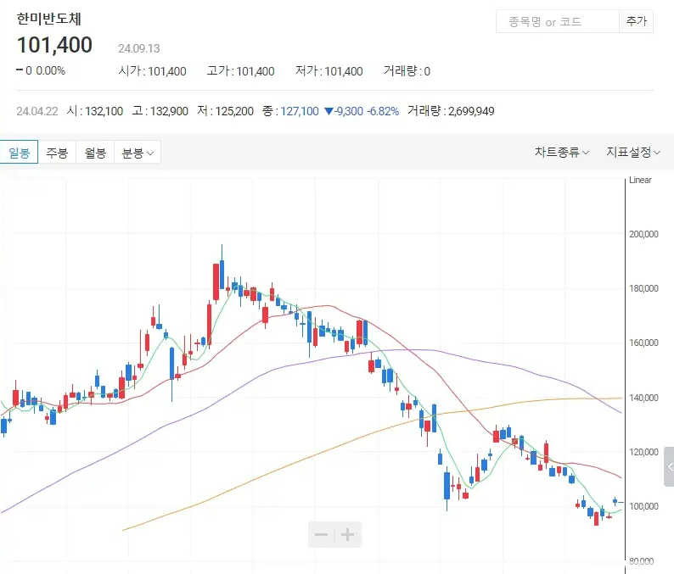
Task: Click the 160,000 price axis label
Action: pos(643,343)
